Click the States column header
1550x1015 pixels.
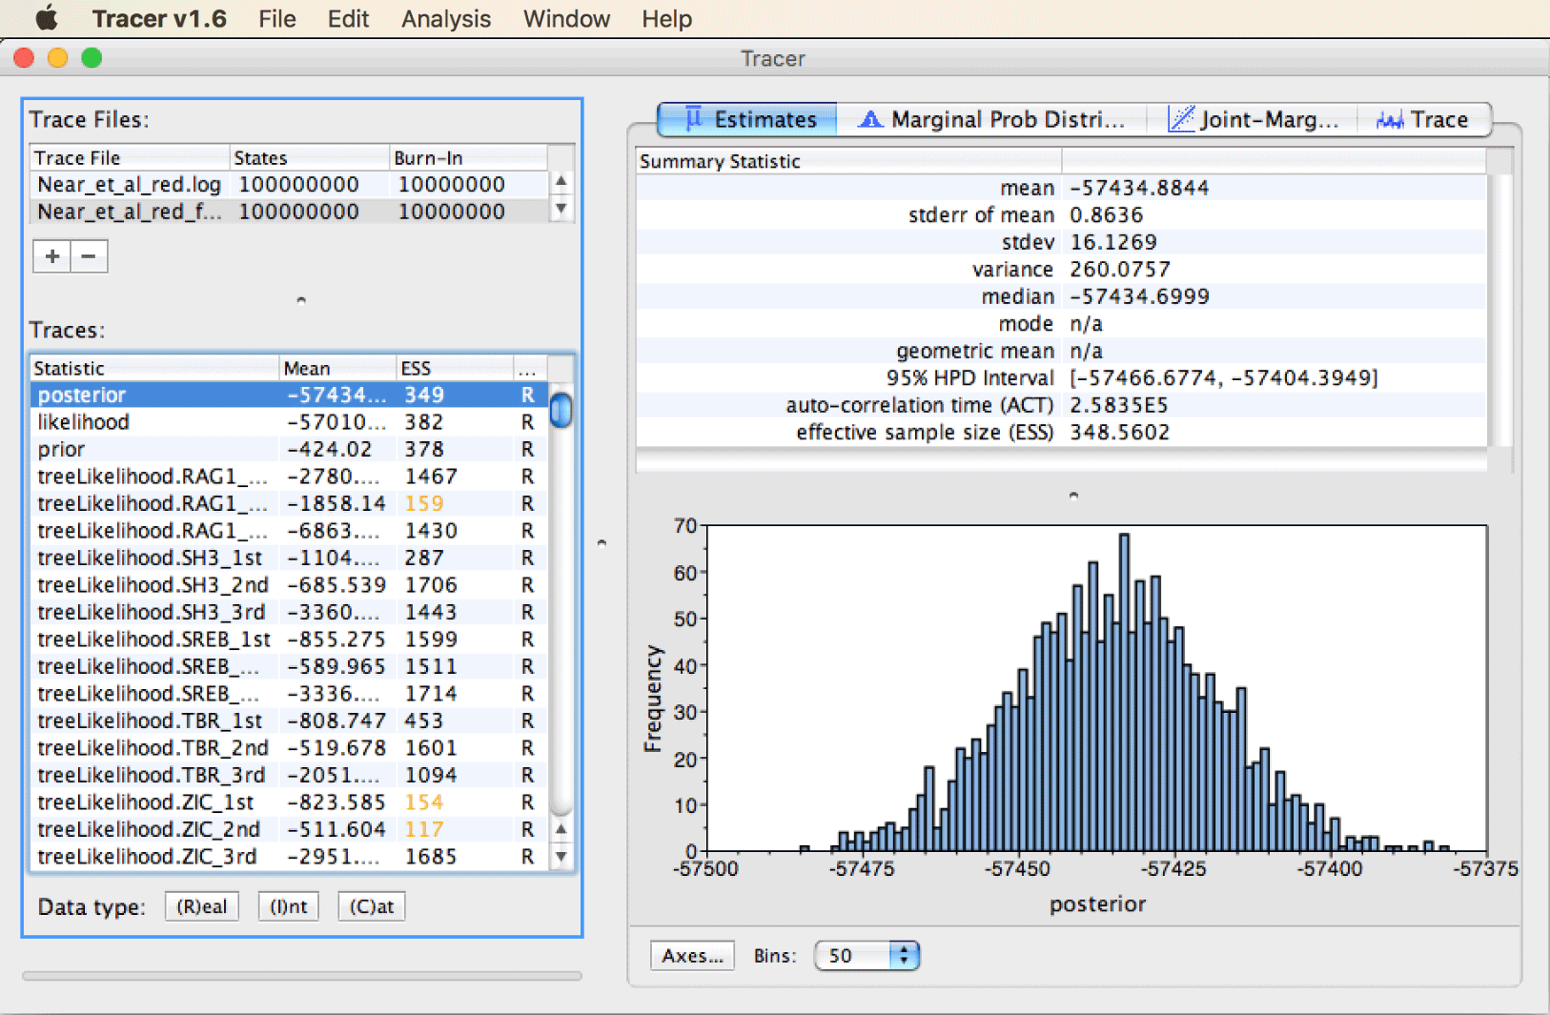310,158
